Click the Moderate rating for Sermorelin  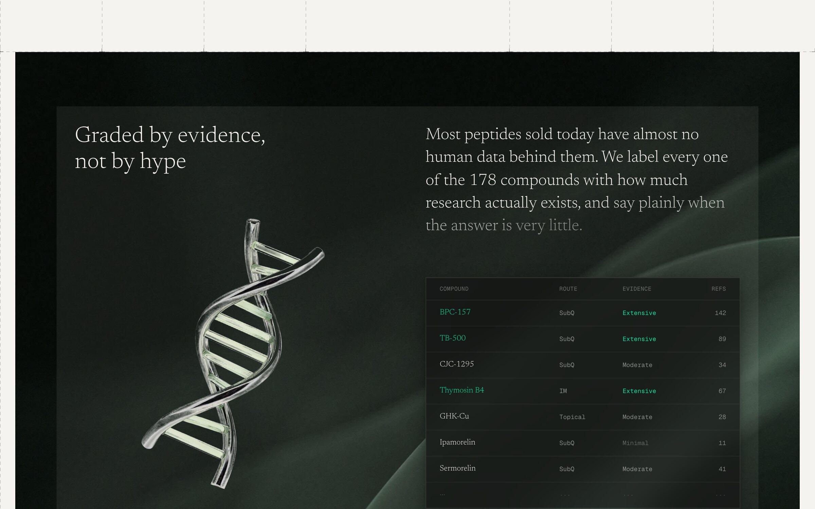coord(637,469)
